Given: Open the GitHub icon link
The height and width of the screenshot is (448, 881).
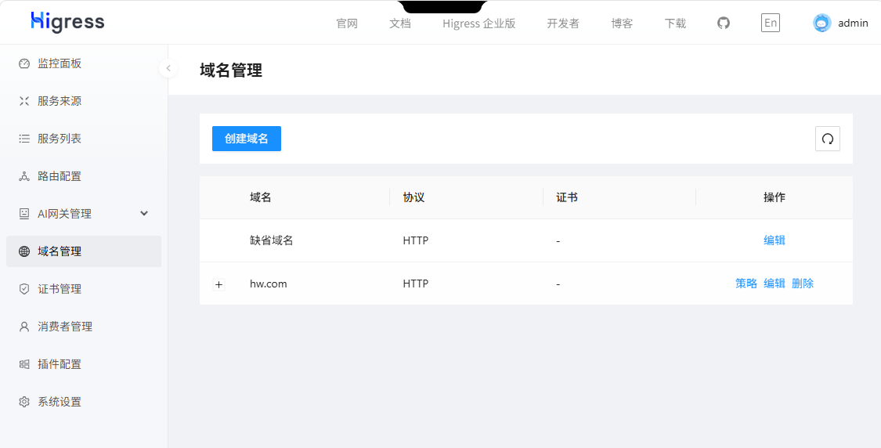Looking at the screenshot, I should point(724,23).
